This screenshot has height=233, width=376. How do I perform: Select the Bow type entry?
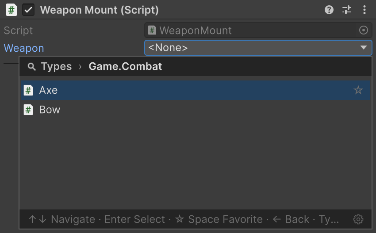click(x=196, y=110)
